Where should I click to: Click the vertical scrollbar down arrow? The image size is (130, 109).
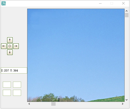[127, 100]
